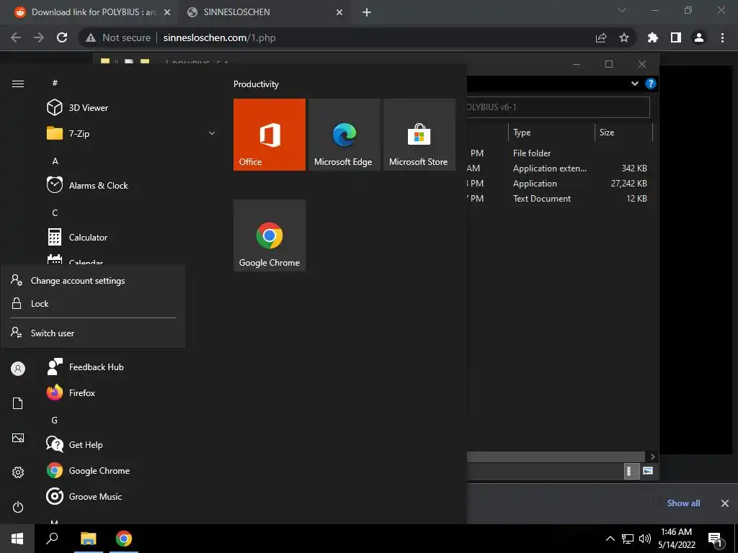Select Change account settings

pyautogui.click(x=93, y=281)
